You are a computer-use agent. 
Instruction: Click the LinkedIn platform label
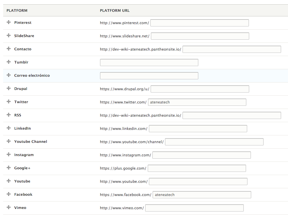22,128
